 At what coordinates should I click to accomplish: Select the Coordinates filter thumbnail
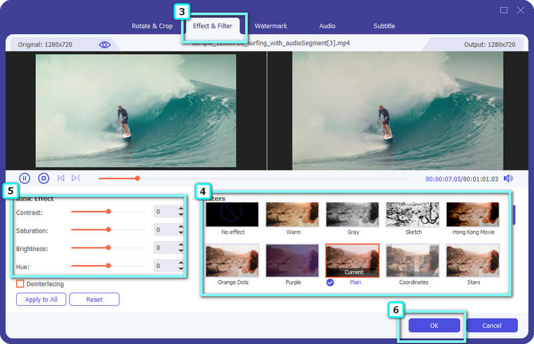(x=413, y=261)
